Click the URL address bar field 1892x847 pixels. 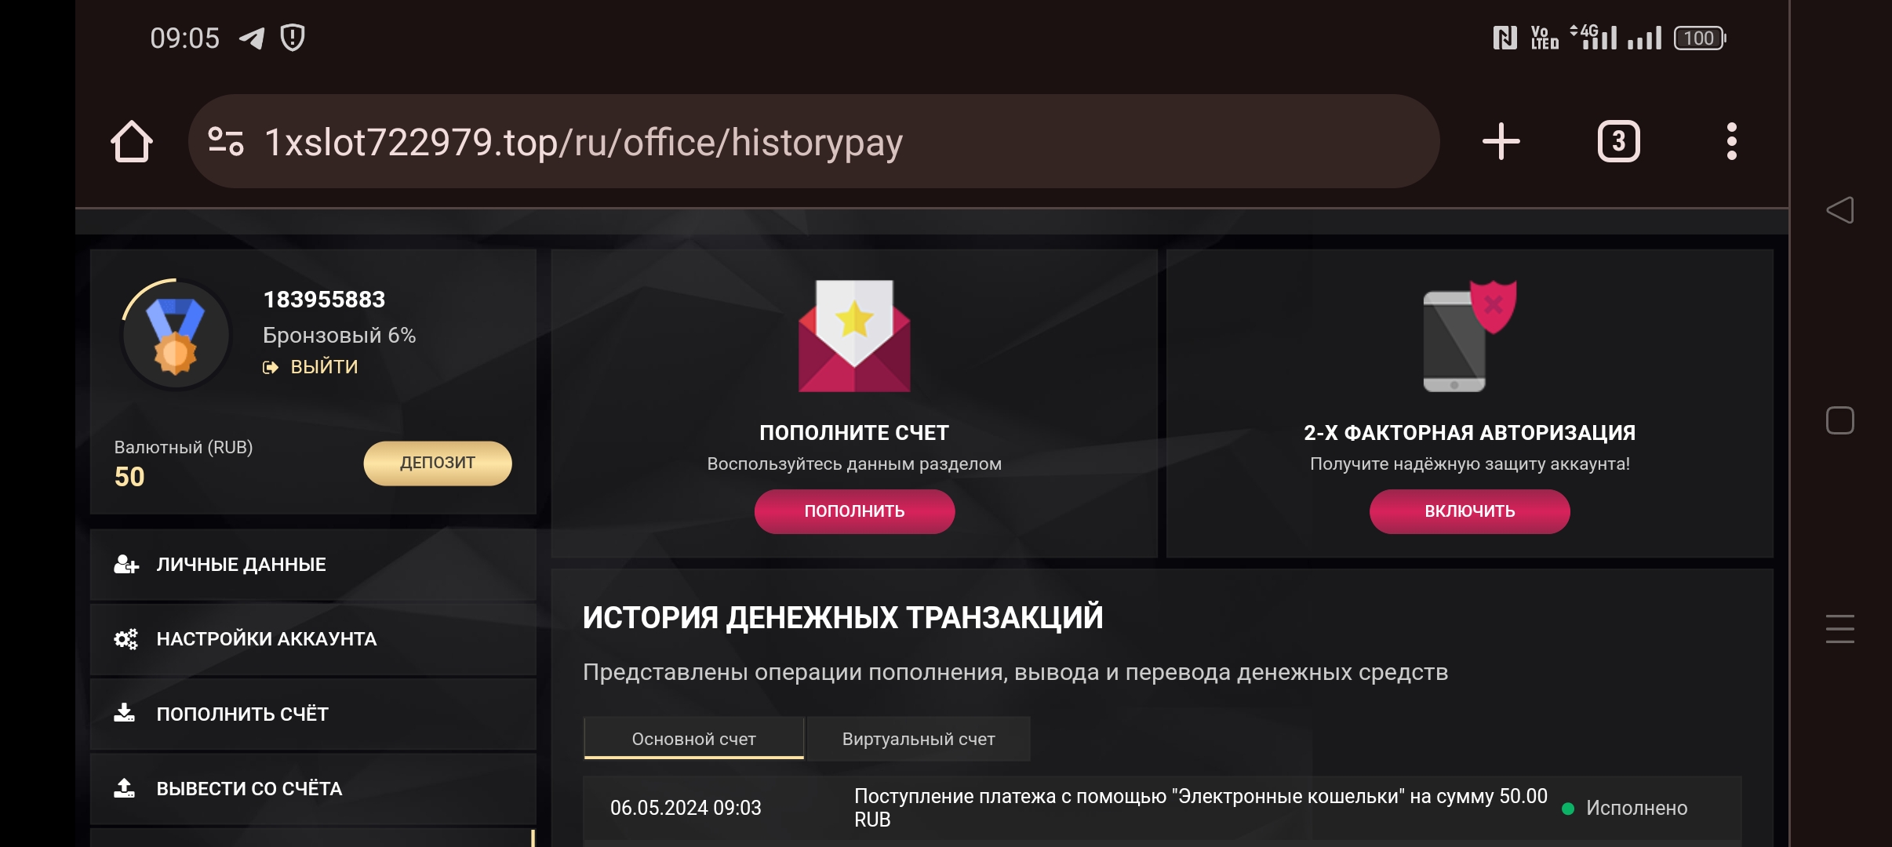coord(813,142)
